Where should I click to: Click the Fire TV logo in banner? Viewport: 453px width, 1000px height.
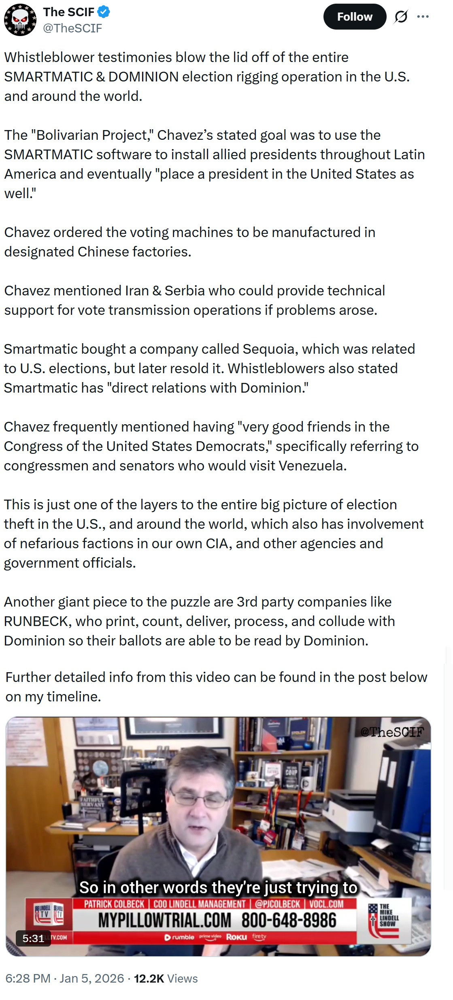[259, 937]
